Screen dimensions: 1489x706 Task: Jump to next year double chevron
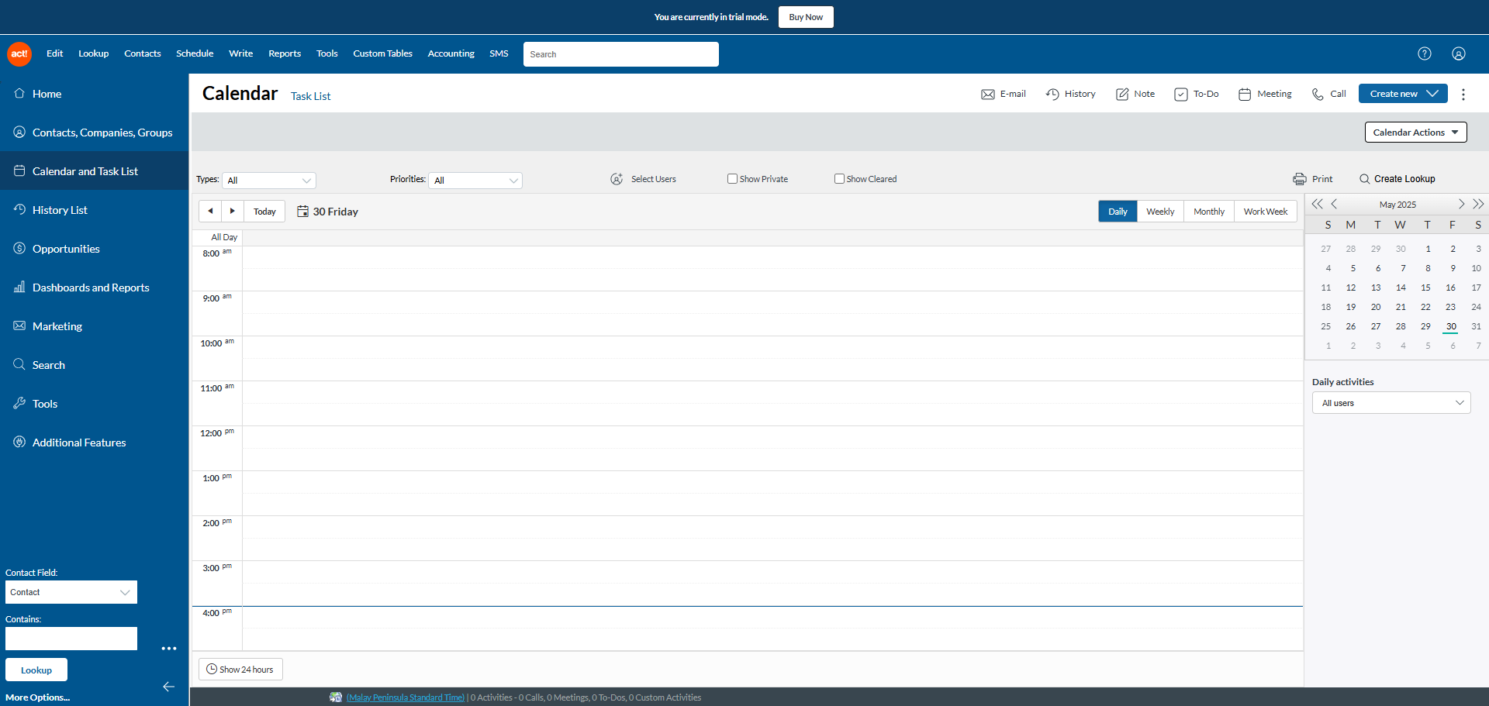click(1478, 205)
